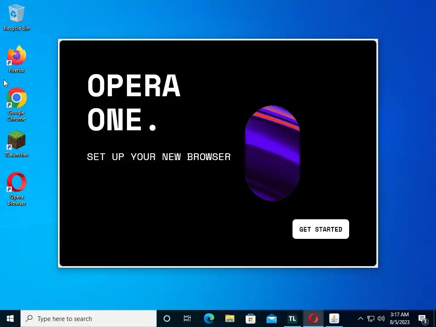Open Task View on the taskbar
This screenshot has width=436, height=327.
pyautogui.click(x=187, y=318)
